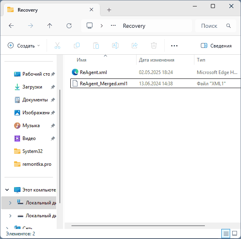
Task: Maximize the Explorer window
Action: 213,6
